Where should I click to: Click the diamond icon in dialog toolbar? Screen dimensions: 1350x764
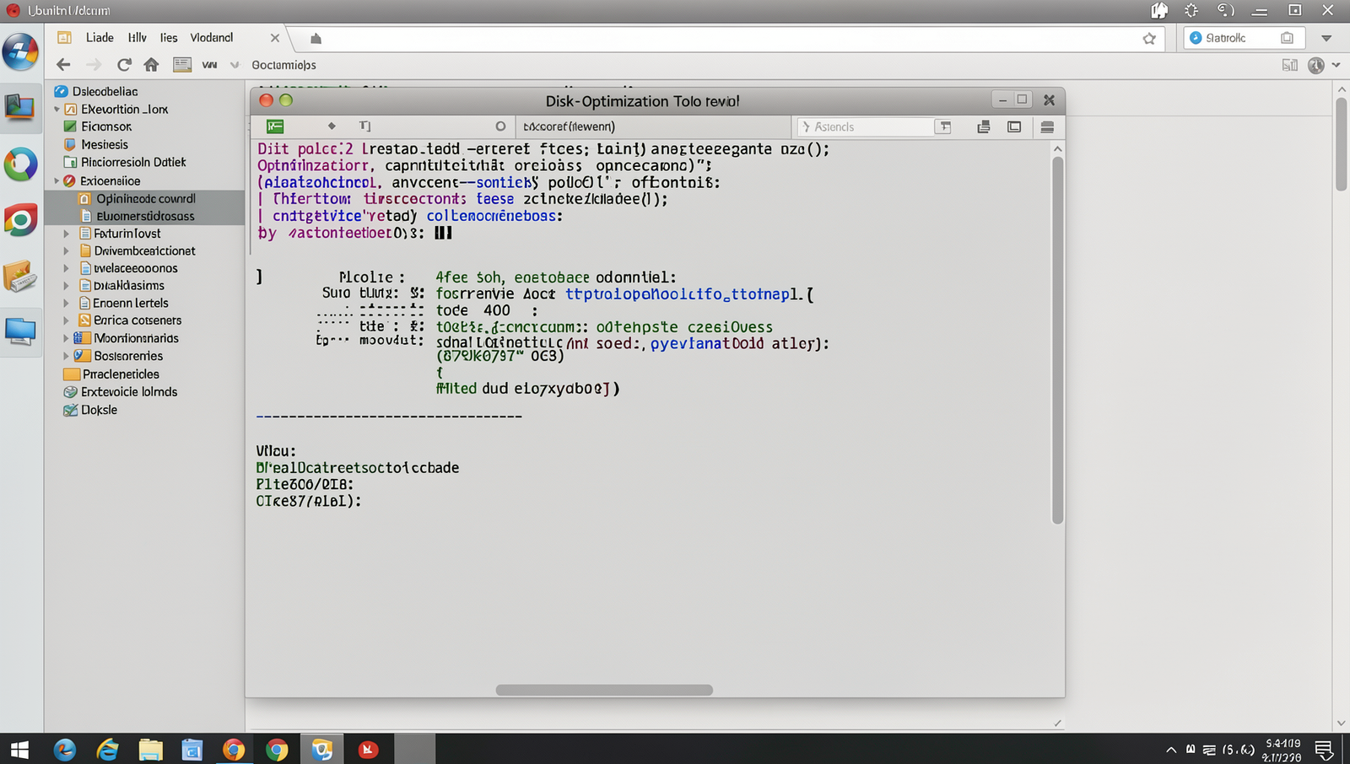pos(332,126)
